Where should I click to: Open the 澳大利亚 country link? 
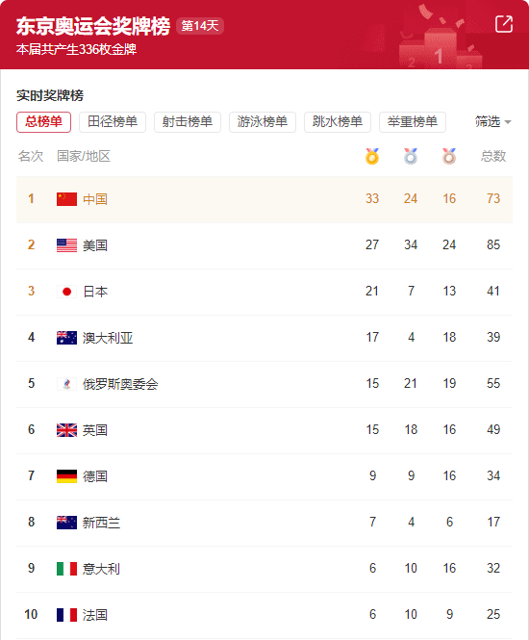coord(108,338)
